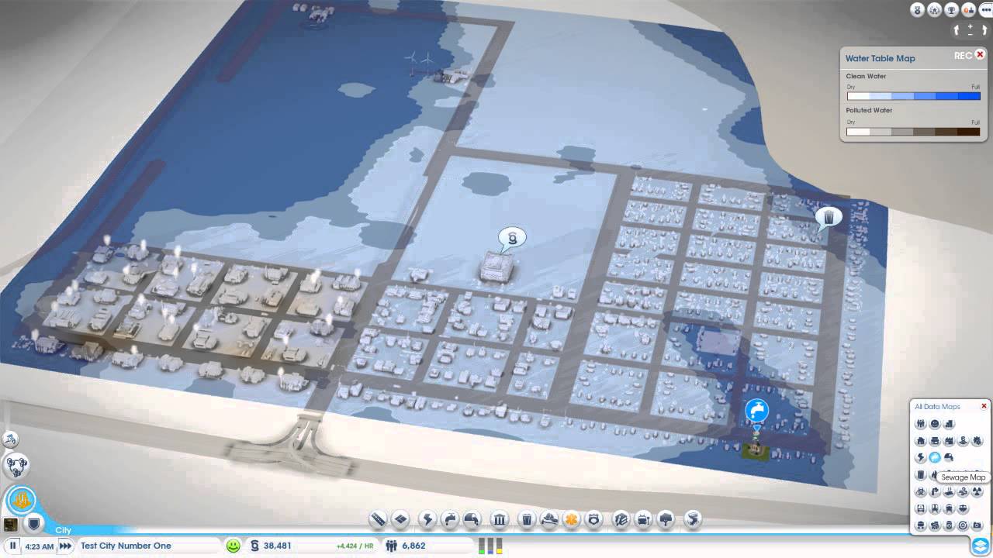The height and width of the screenshot is (558, 993).
Task: Select the Garbage trash can data map
Action: (921, 474)
